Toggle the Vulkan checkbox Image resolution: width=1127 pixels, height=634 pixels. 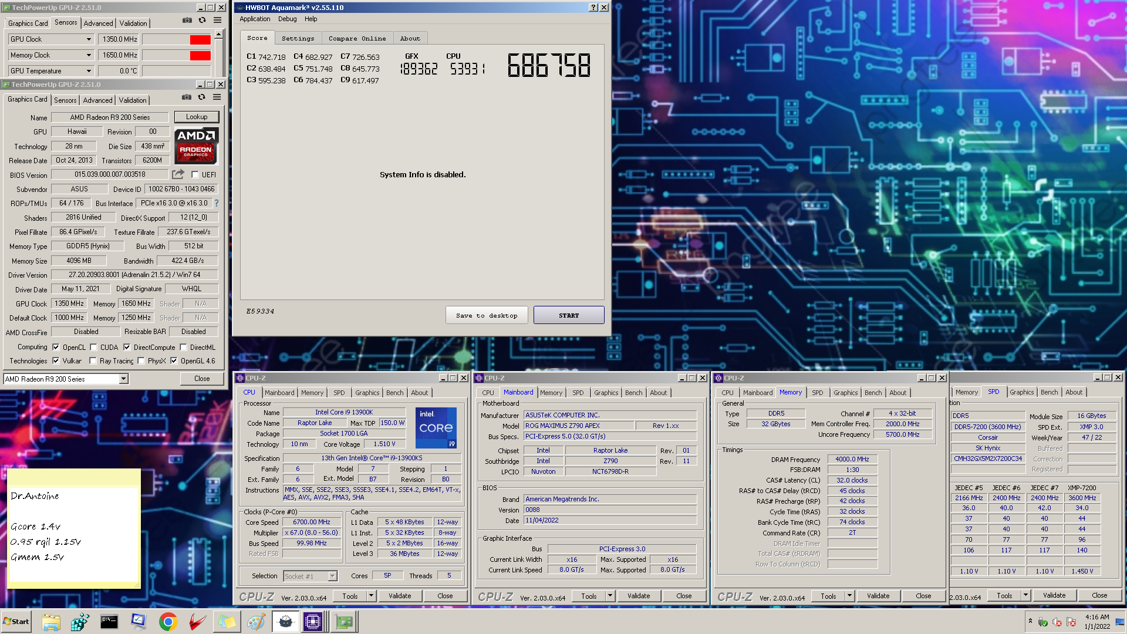tap(56, 360)
